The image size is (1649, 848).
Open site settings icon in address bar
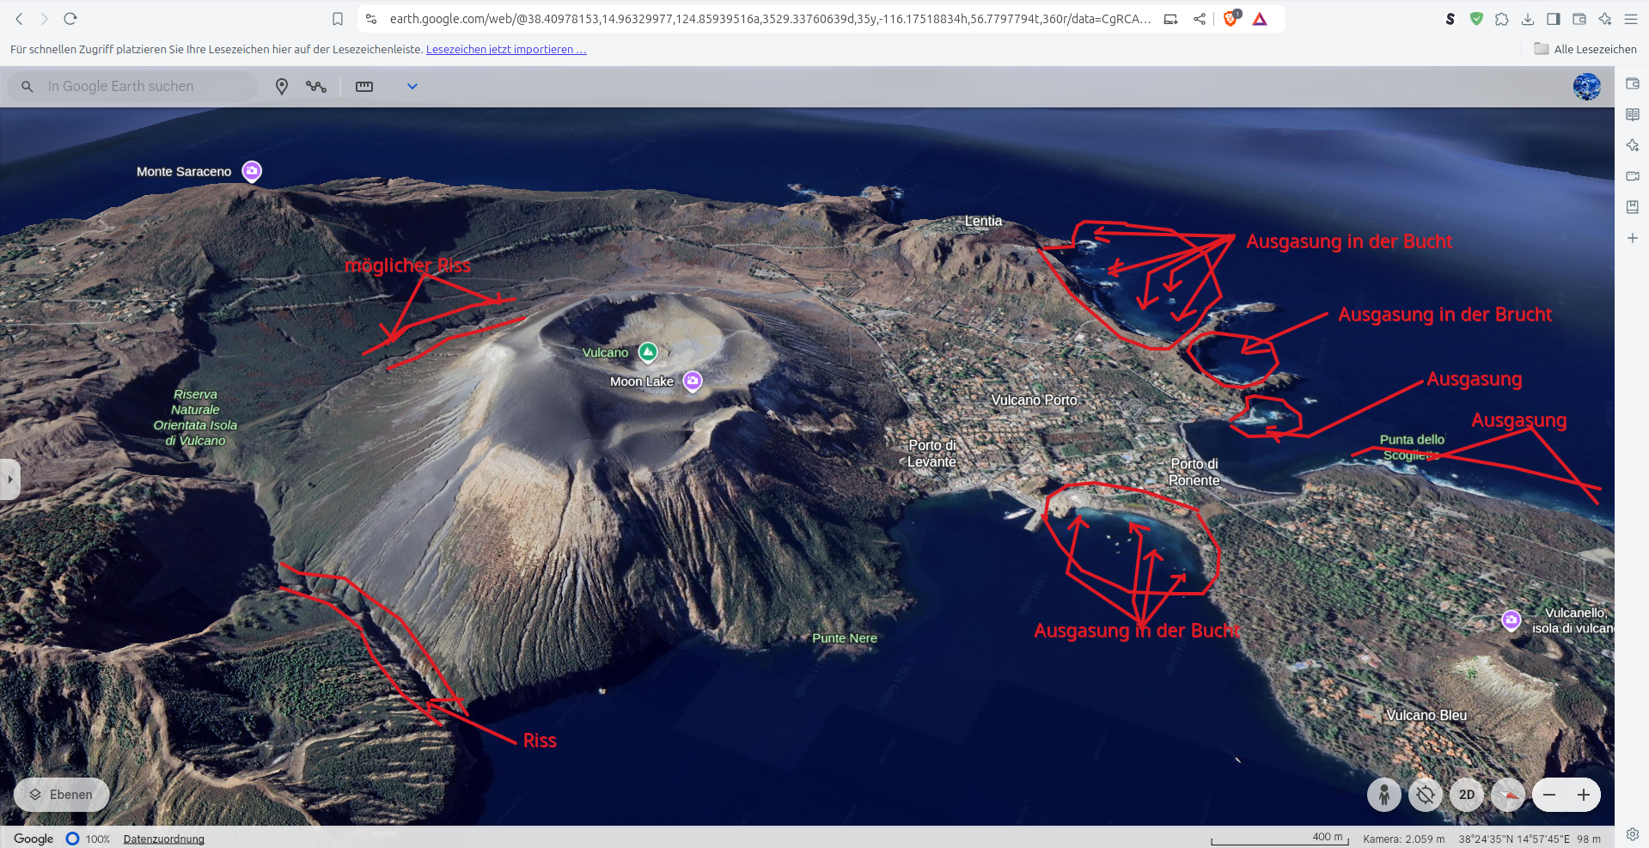[x=371, y=19]
